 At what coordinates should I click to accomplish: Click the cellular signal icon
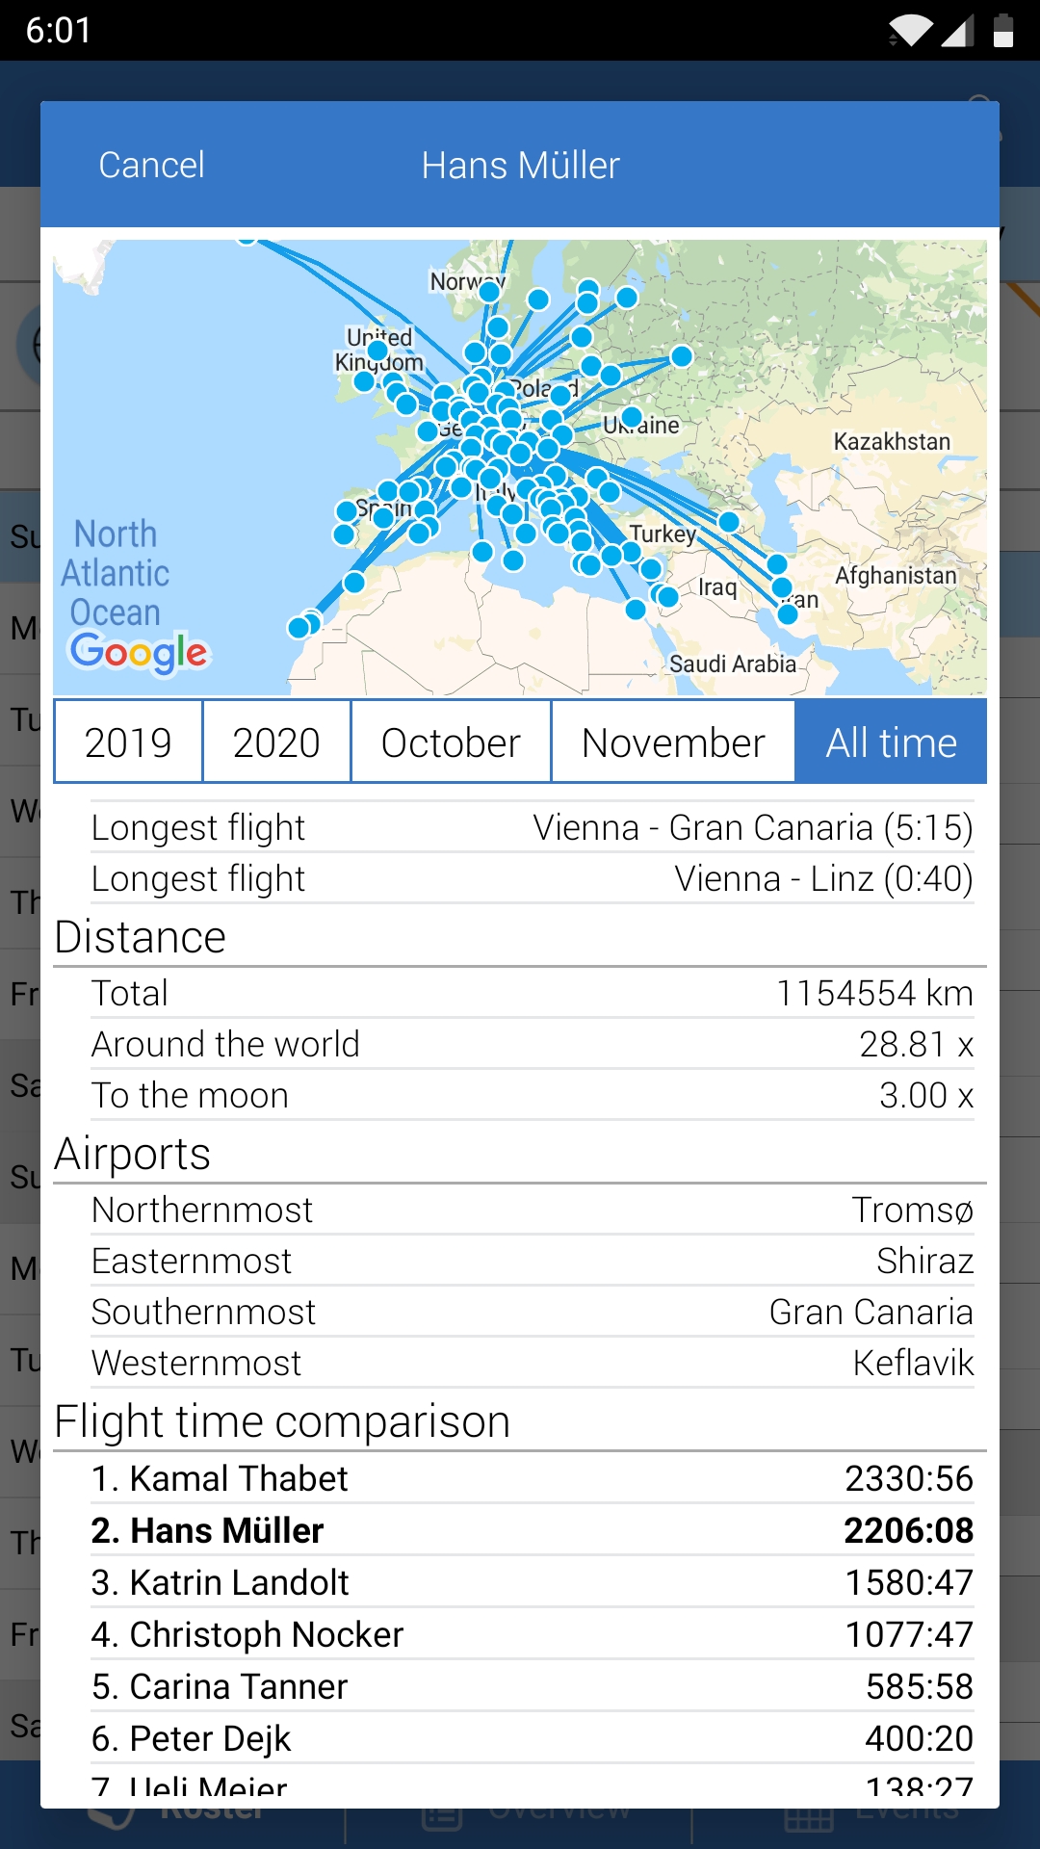957,30
